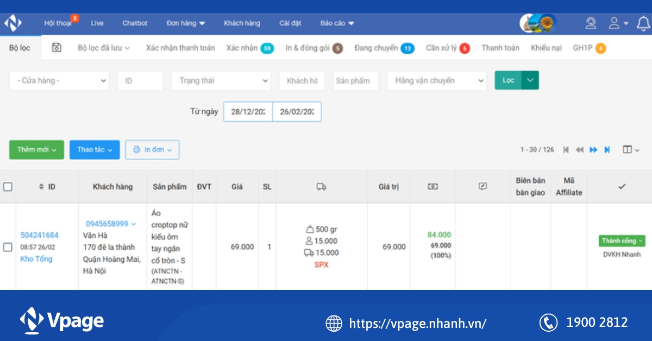Switch to the Xác nhận thanh toán tab
The width and height of the screenshot is (652, 341).
click(180, 48)
